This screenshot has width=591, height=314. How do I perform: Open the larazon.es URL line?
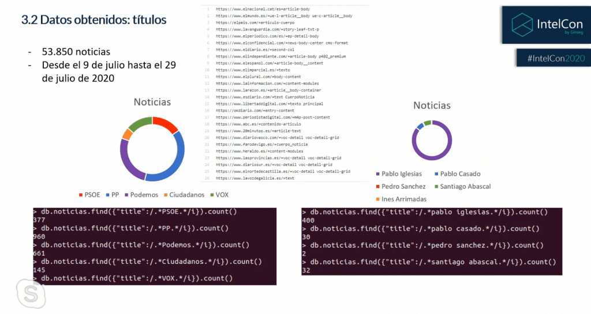coord(268,90)
